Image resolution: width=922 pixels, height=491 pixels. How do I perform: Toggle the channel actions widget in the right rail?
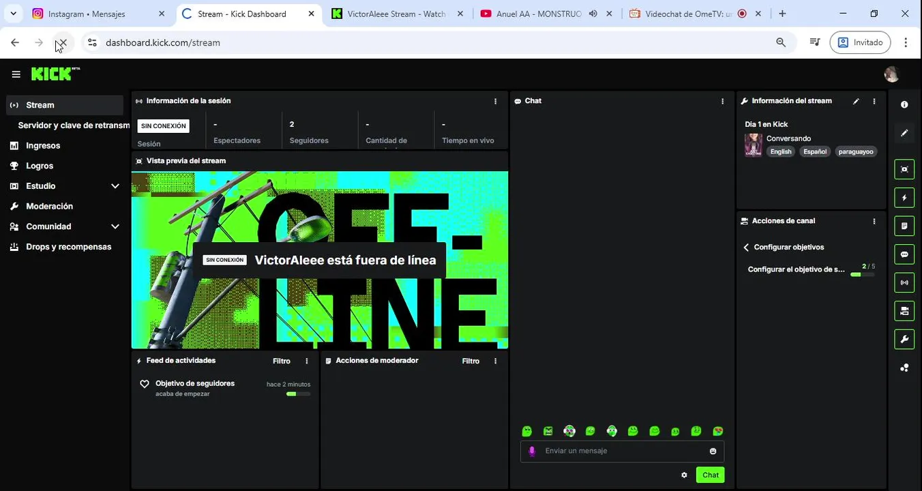[904, 311]
